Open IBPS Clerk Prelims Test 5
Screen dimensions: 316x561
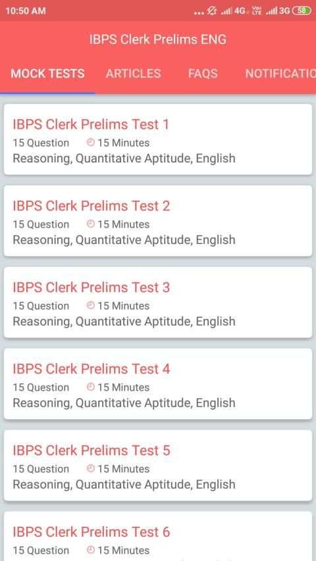158,465
